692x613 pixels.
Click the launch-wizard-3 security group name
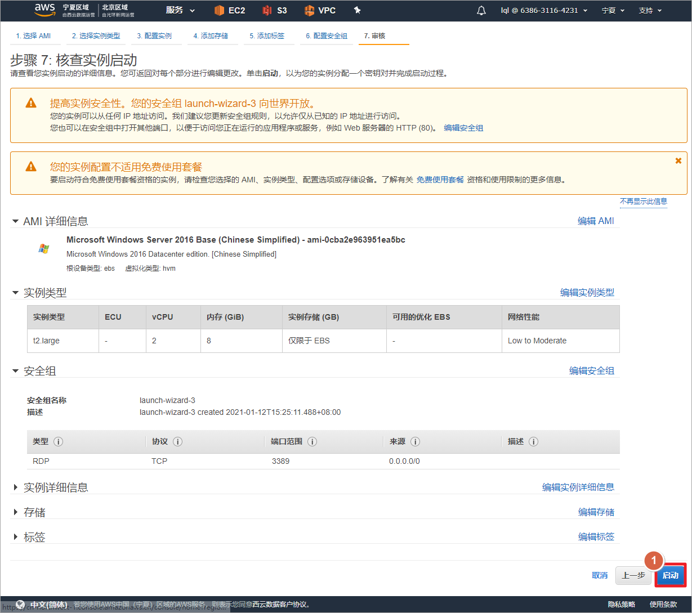[167, 400]
